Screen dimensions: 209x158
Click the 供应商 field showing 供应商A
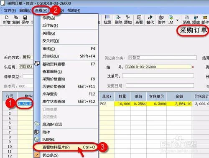coord(26,67)
